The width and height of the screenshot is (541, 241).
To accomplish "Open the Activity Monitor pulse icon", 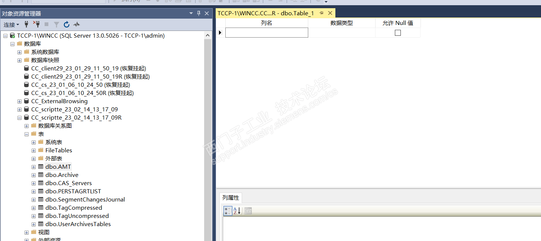I will [77, 25].
